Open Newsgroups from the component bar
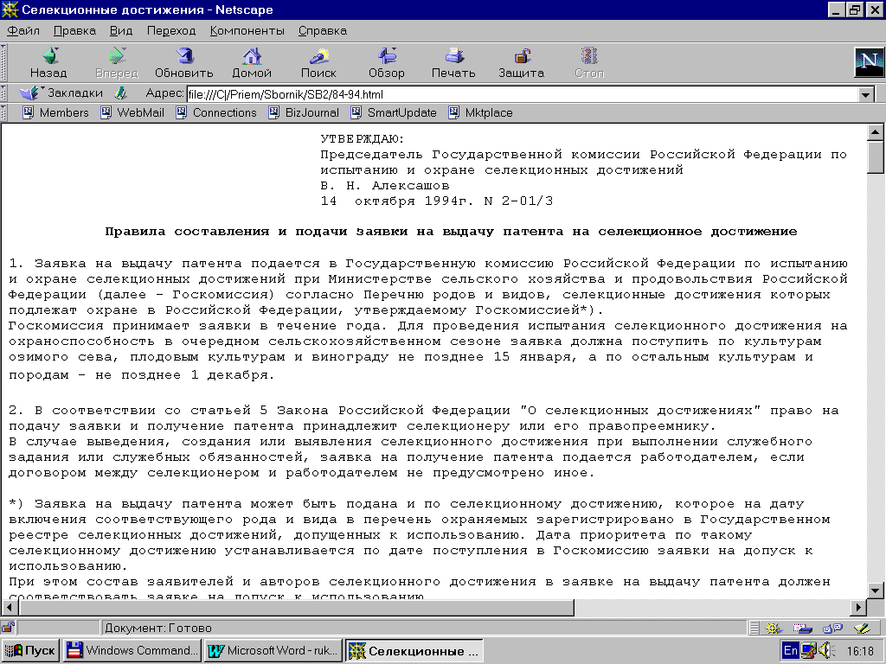Screen dimensions: 886x664 (832, 628)
